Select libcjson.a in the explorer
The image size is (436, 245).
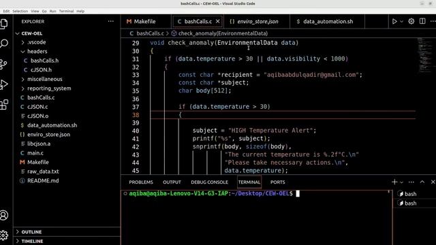67,144
